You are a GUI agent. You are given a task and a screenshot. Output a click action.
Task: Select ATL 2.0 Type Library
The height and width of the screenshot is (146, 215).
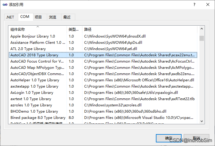(103, 49)
